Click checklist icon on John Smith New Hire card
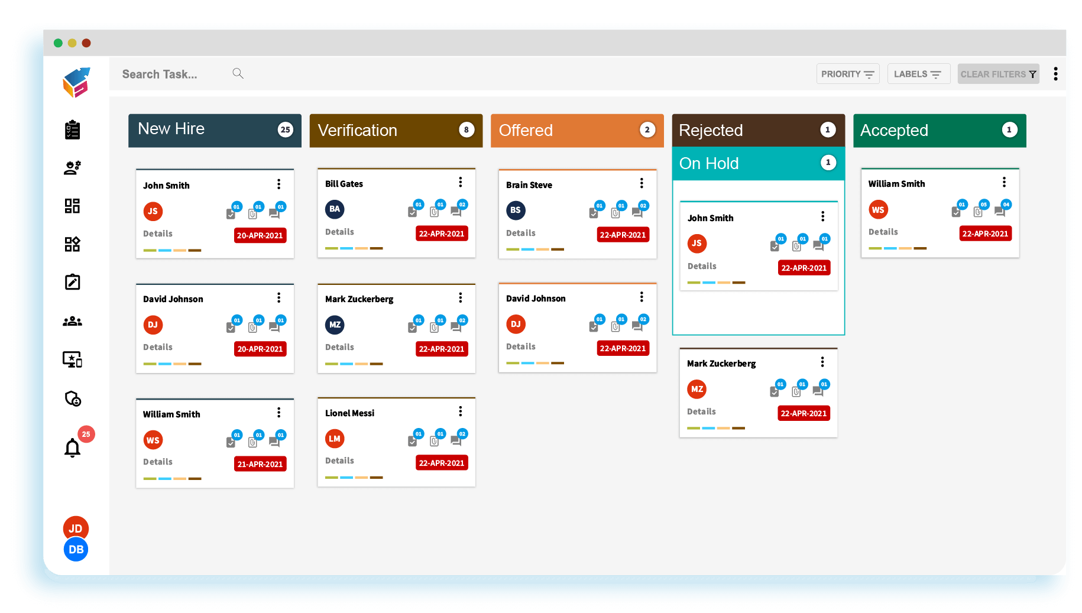This screenshot has height=613, width=1082. click(x=231, y=213)
